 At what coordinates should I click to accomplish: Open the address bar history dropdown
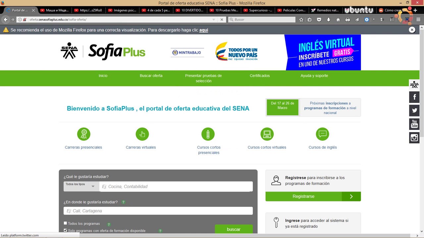tap(213, 20)
